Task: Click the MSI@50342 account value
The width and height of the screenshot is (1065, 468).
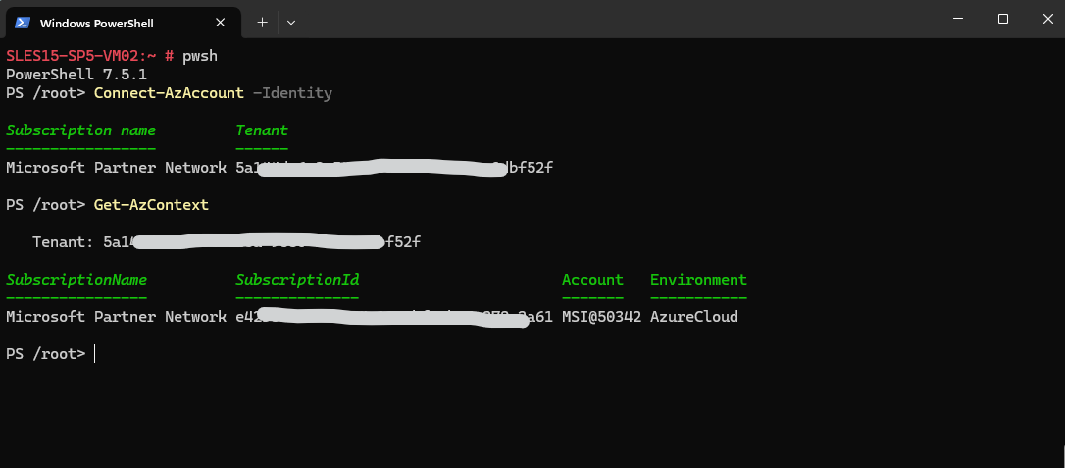Action: (602, 317)
